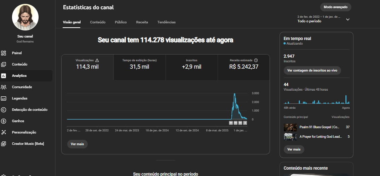
Task: Select the Receita estimada card
Action: click(244, 67)
